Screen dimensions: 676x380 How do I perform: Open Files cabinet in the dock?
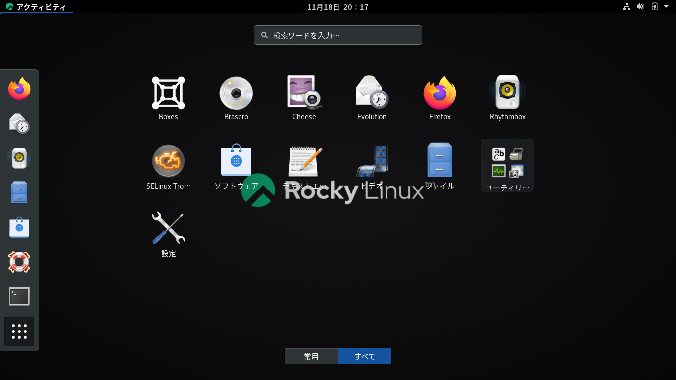point(19,193)
